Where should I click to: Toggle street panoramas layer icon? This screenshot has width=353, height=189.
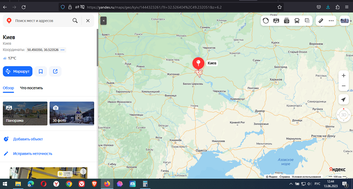(276, 21)
